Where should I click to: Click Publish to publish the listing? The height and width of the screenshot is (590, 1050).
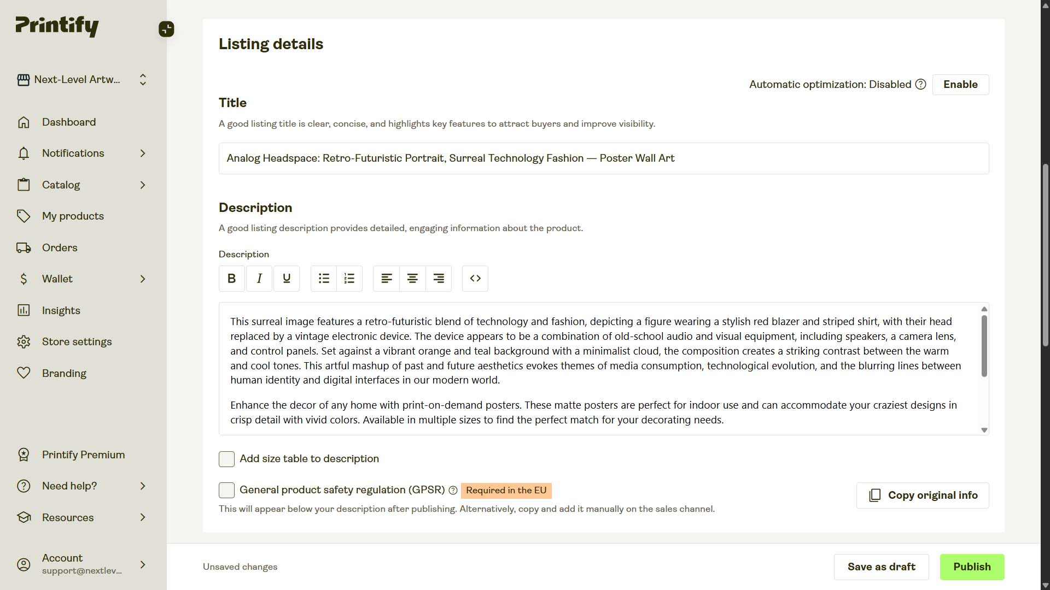click(971, 567)
